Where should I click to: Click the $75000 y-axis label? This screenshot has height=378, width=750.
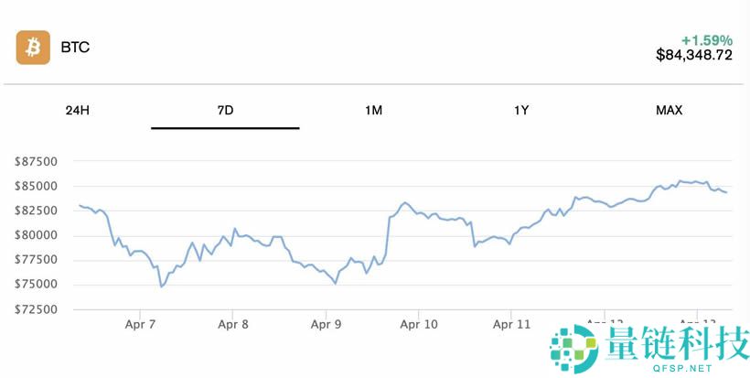[x=37, y=285]
